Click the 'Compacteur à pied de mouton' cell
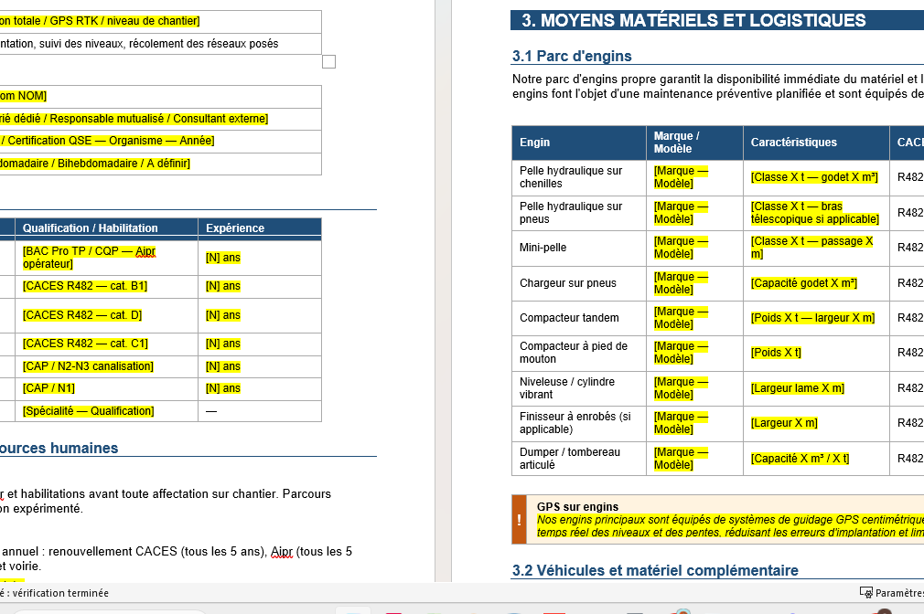Image resolution: width=924 pixels, height=614 pixels. coord(579,353)
